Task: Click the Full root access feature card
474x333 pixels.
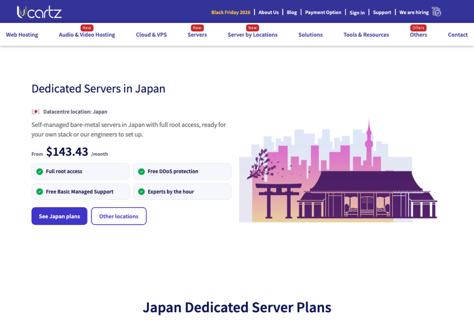Action: (x=81, y=172)
